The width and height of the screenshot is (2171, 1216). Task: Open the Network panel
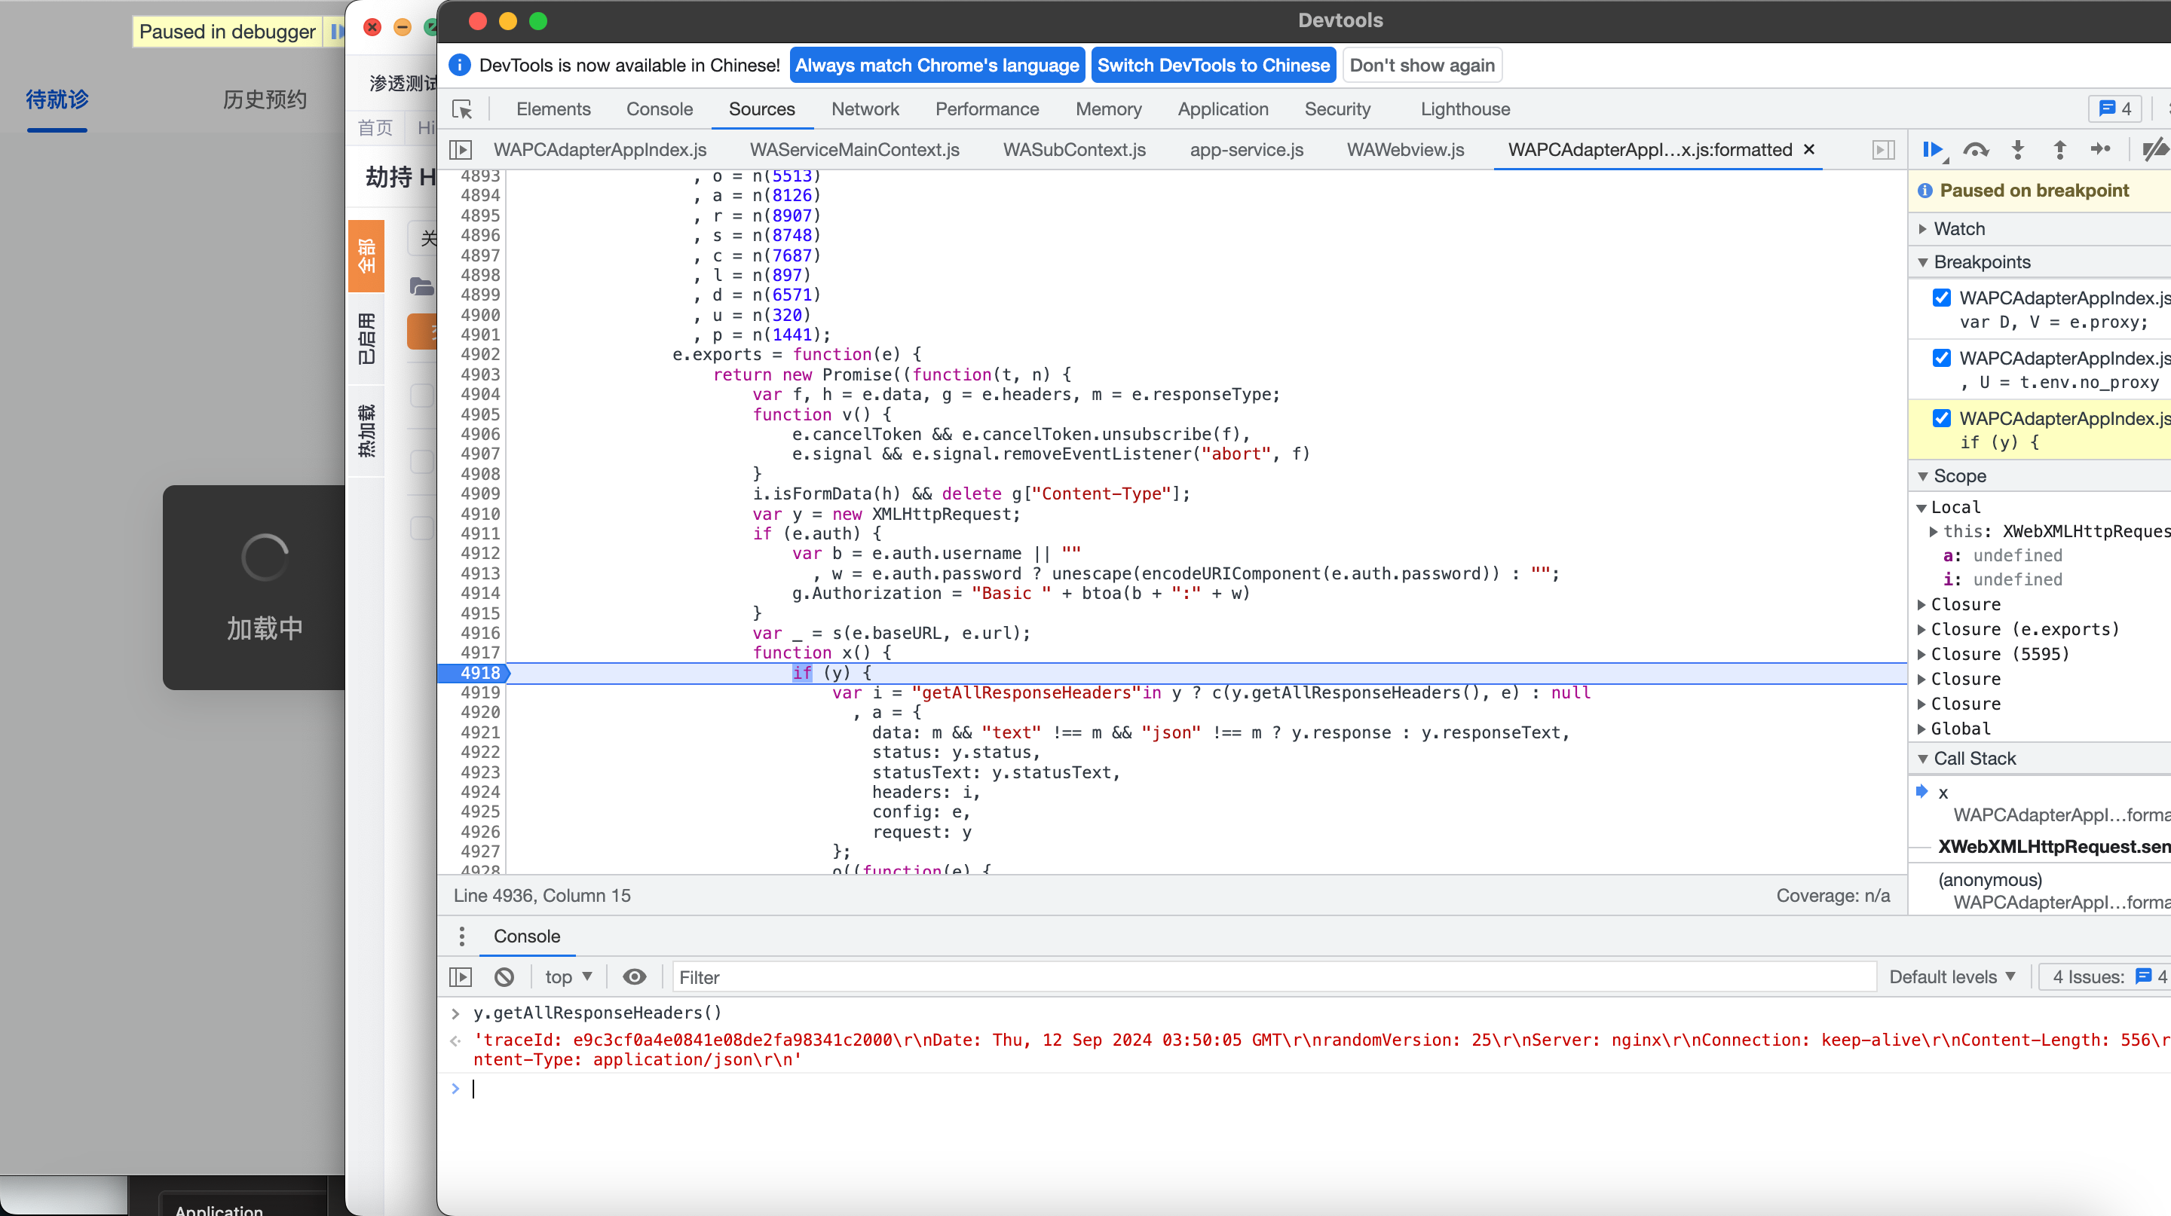pyautogui.click(x=865, y=108)
